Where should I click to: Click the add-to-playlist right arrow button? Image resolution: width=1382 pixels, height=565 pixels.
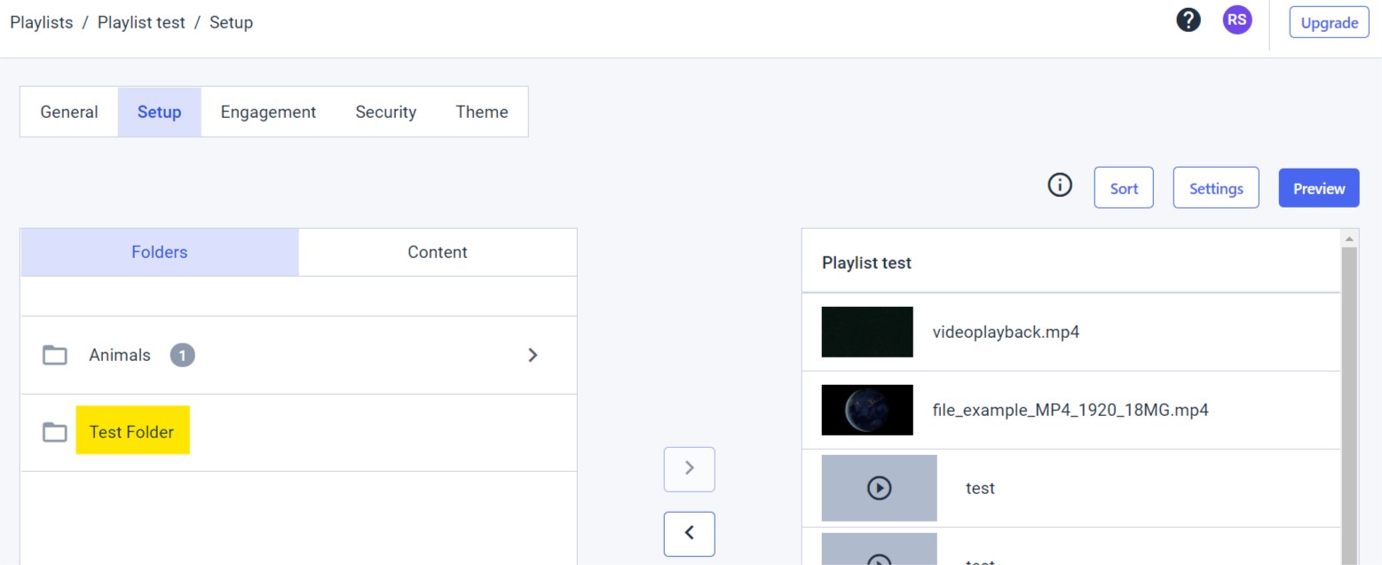[x=690, y=469]
